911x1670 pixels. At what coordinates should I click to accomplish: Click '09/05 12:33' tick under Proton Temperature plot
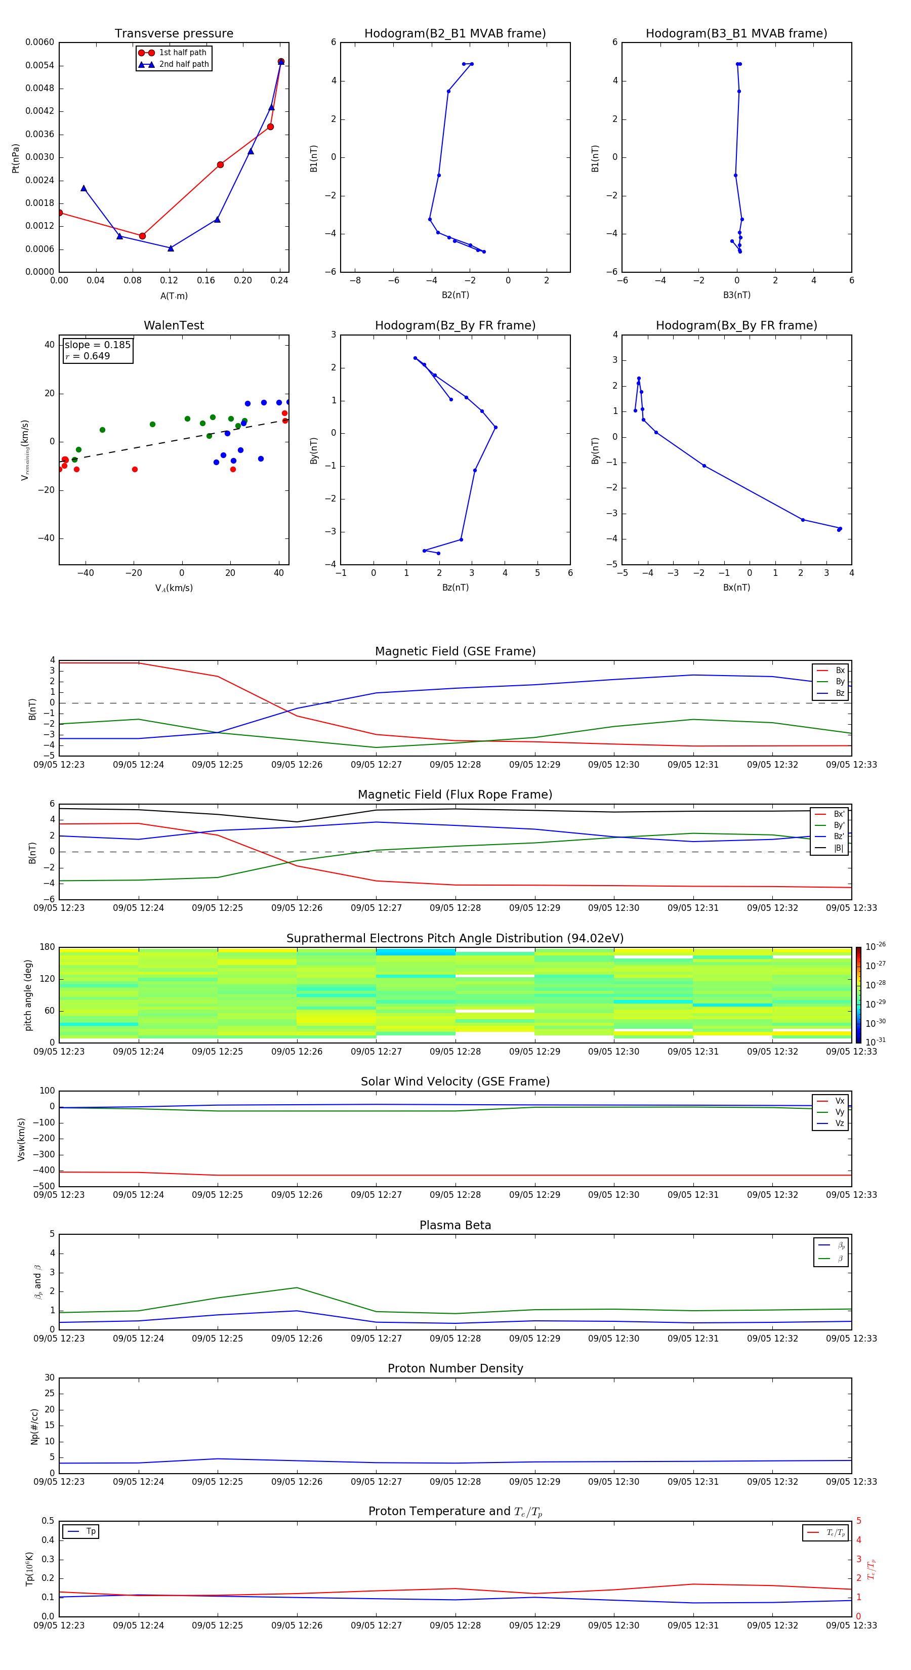[851, 1625]
